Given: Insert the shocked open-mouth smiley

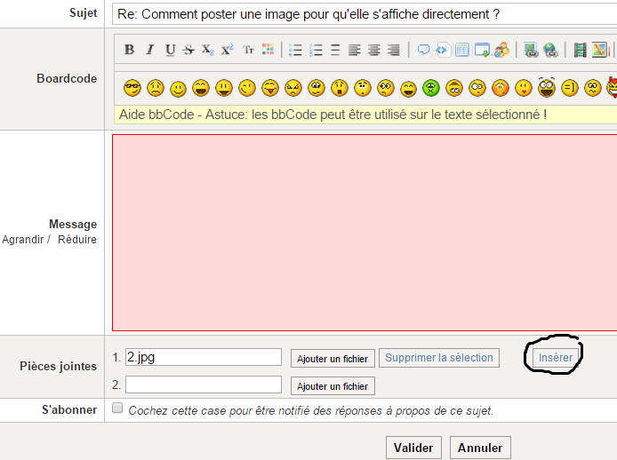Looking at the screenshot, I should 340,88.
